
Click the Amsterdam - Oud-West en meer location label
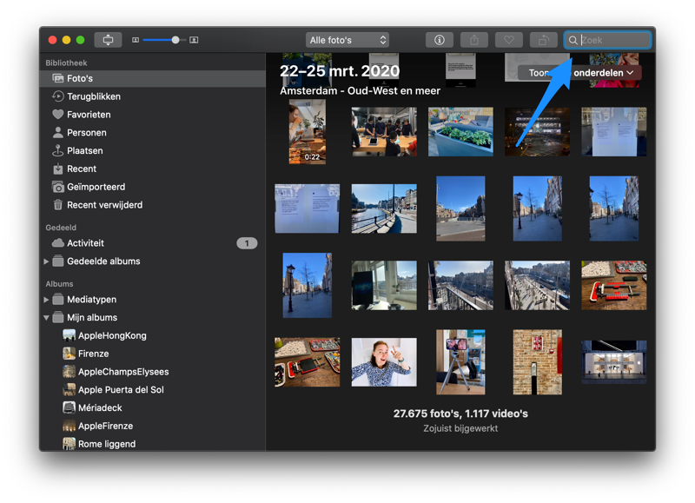[x=360, y=91]
